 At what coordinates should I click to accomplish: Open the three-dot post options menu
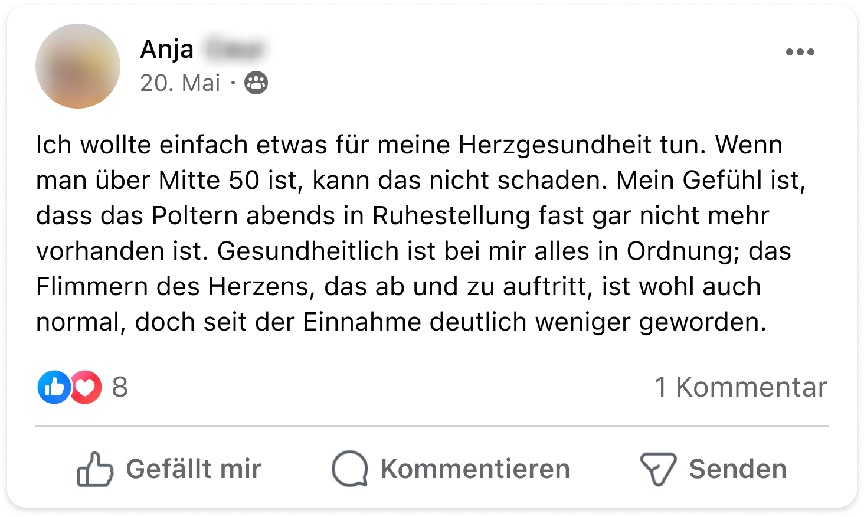800,52
